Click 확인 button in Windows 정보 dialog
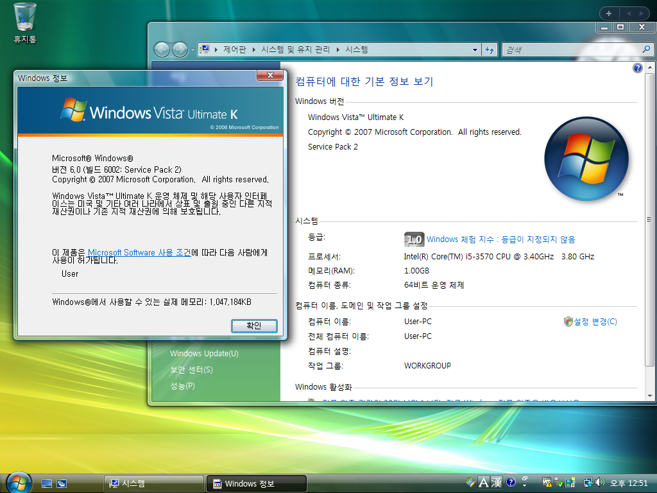Screen dimensions: 657x493 (254, 325)
